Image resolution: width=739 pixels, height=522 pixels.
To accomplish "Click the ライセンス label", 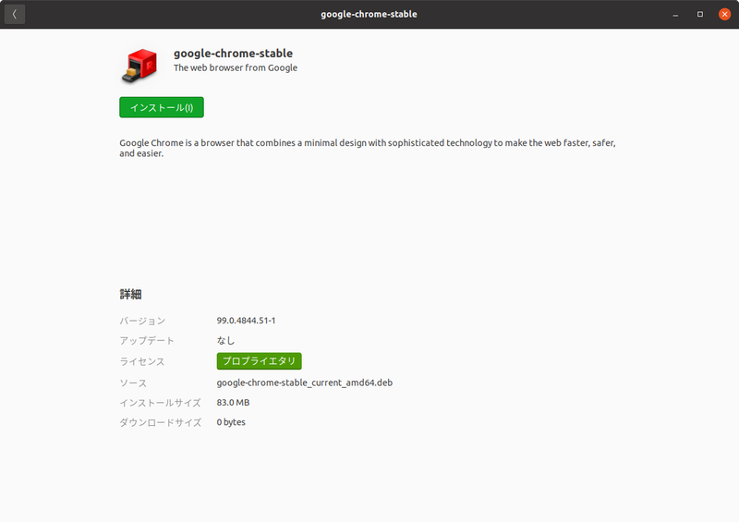I will coord(142,361).
